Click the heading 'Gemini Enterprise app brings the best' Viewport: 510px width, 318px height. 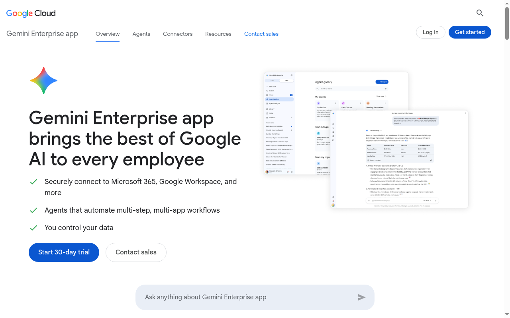coord(135,139)
